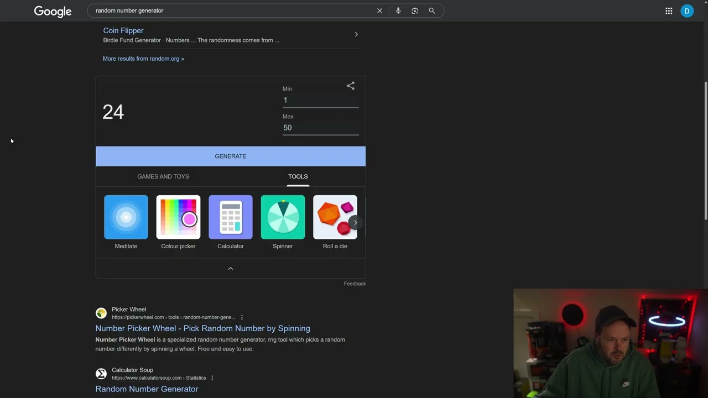Screen dimensions: 708x398
Task: Click the page vertical scrollbar
Action: (x=705, y=150)
